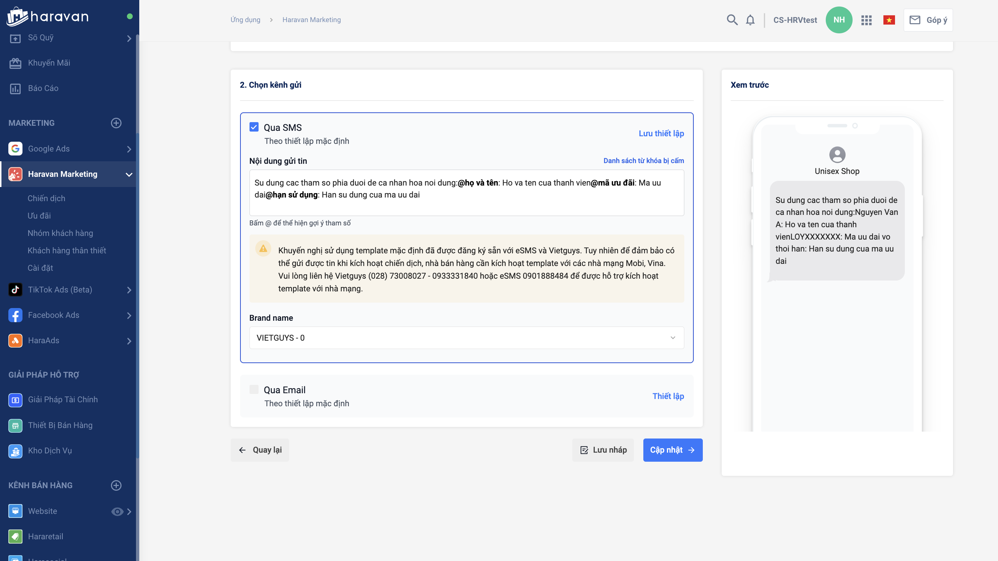Add a marketing app with plus icon
This screenshot has height=561, width=998.
[x=116, y=123]
